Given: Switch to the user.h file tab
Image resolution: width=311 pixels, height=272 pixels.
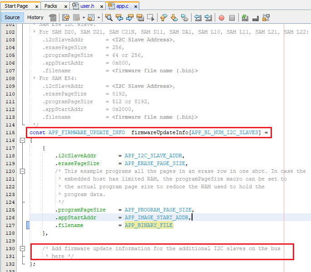Looking at the screenshot, I should [87, 6].
